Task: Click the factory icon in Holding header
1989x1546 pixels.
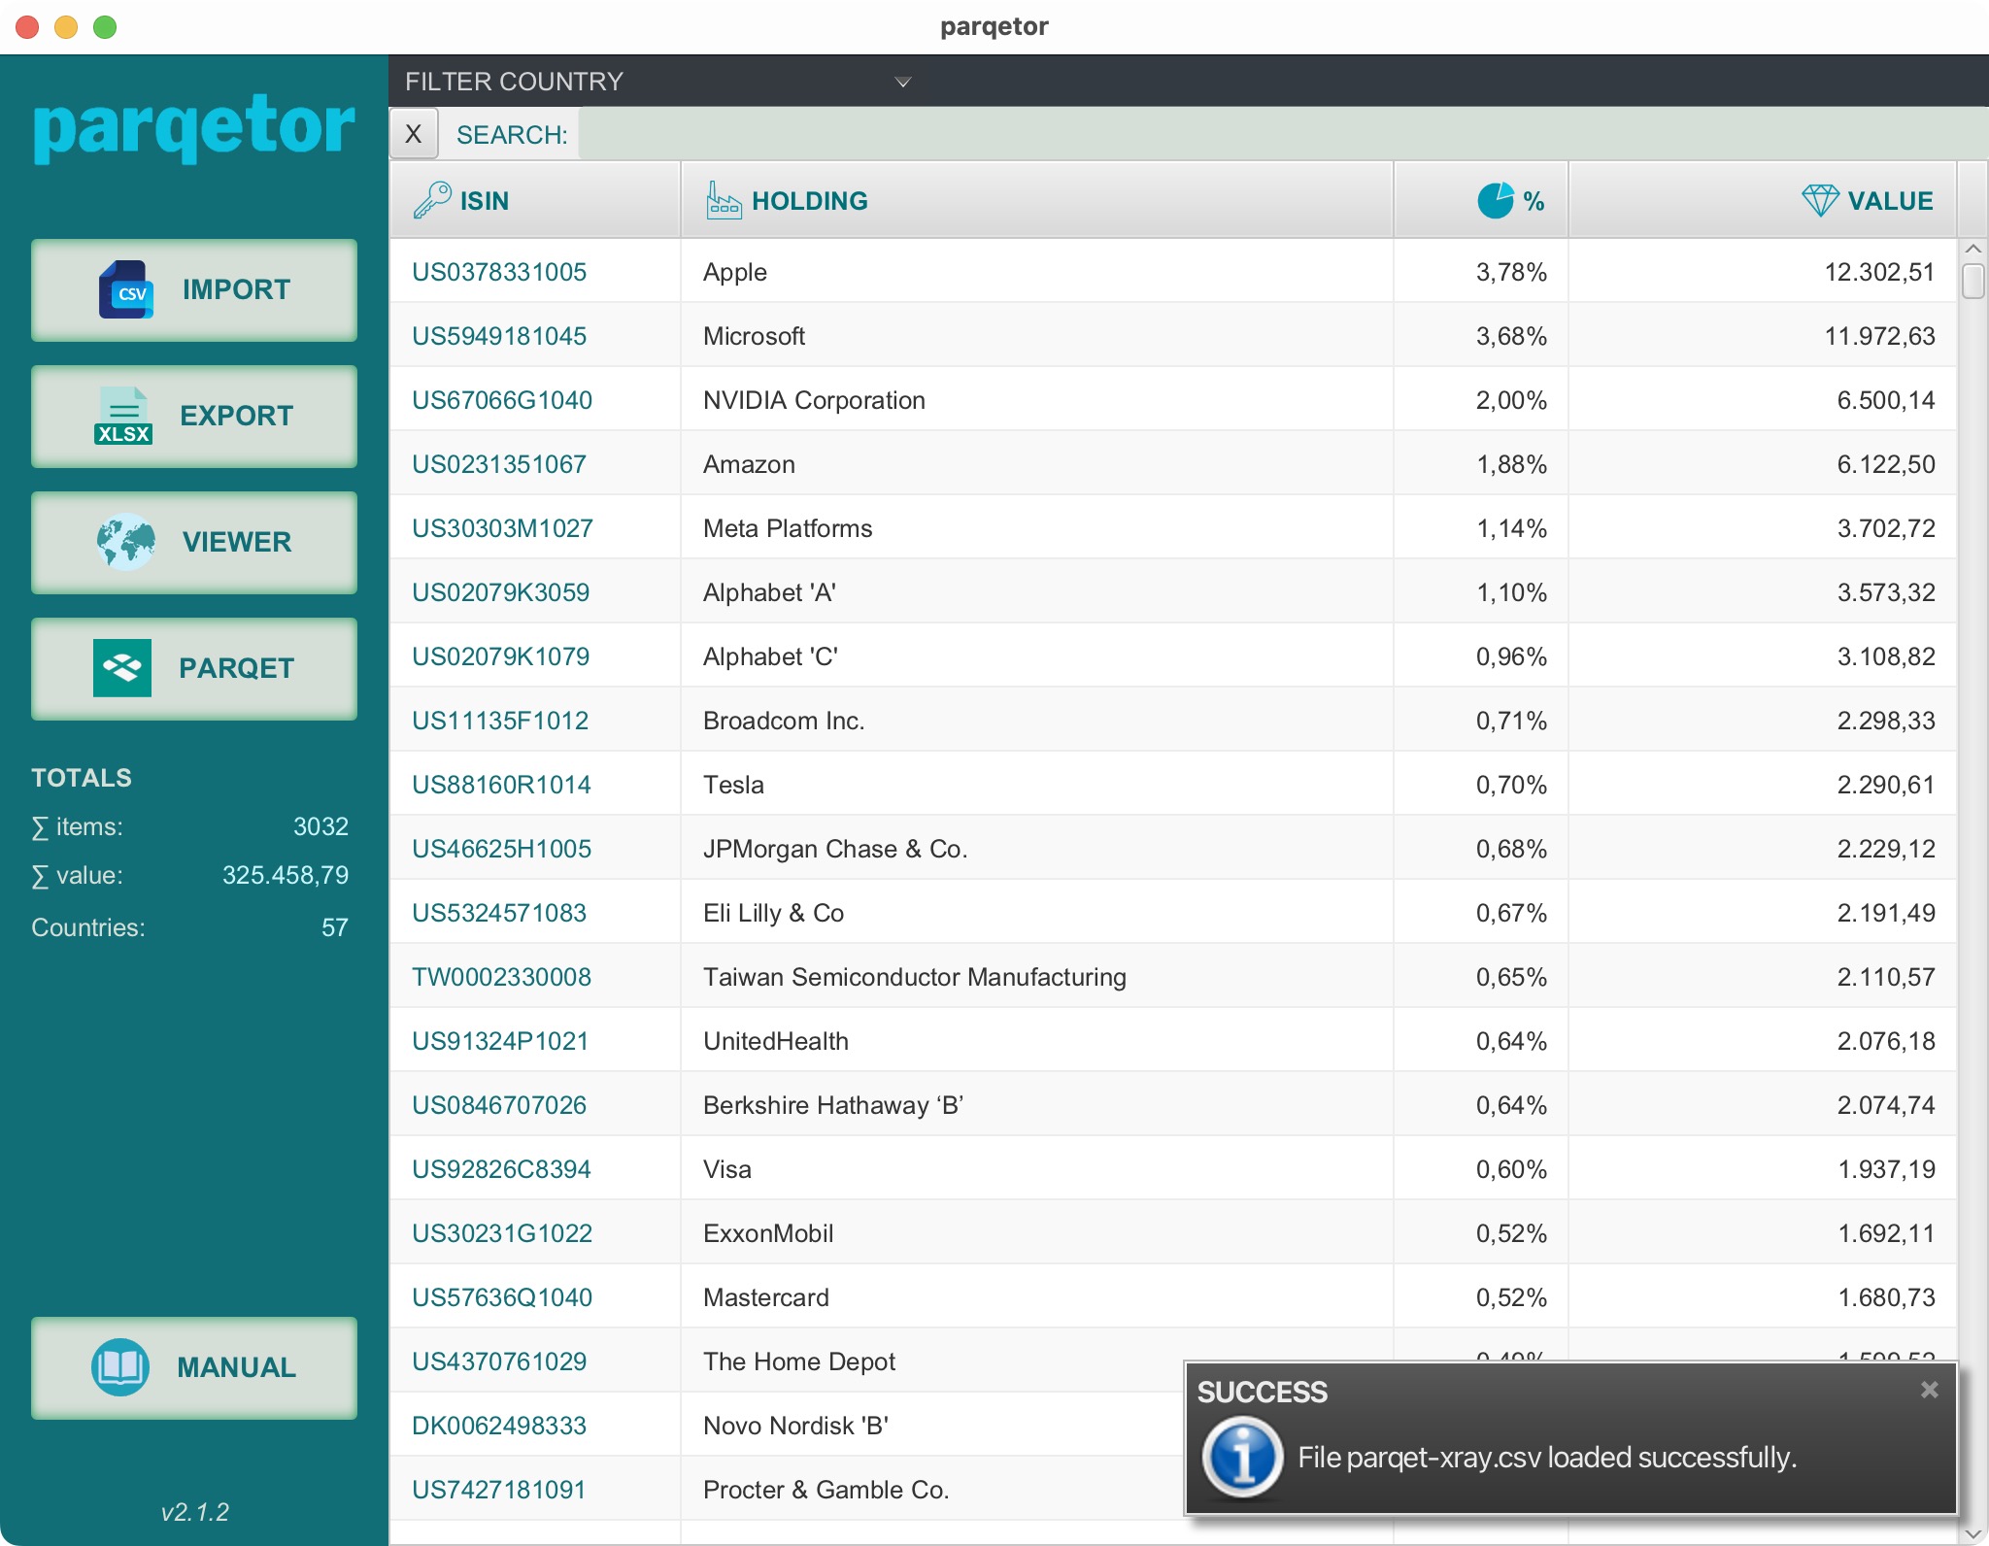Action: 724,200
